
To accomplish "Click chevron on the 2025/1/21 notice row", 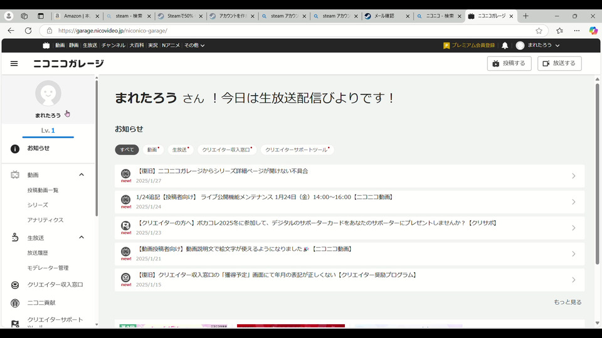I will click(574, 254).
